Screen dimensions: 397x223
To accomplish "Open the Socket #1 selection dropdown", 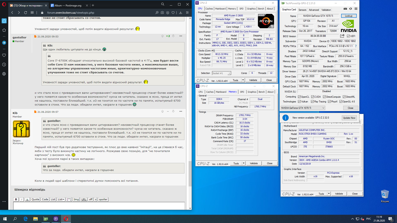I will click(x=221, y=73).
